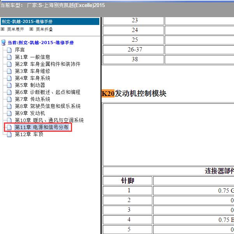
Task: Click the page icon for 第2章 车身金属构件和装饰件
Action: click(x=9, y=64)
